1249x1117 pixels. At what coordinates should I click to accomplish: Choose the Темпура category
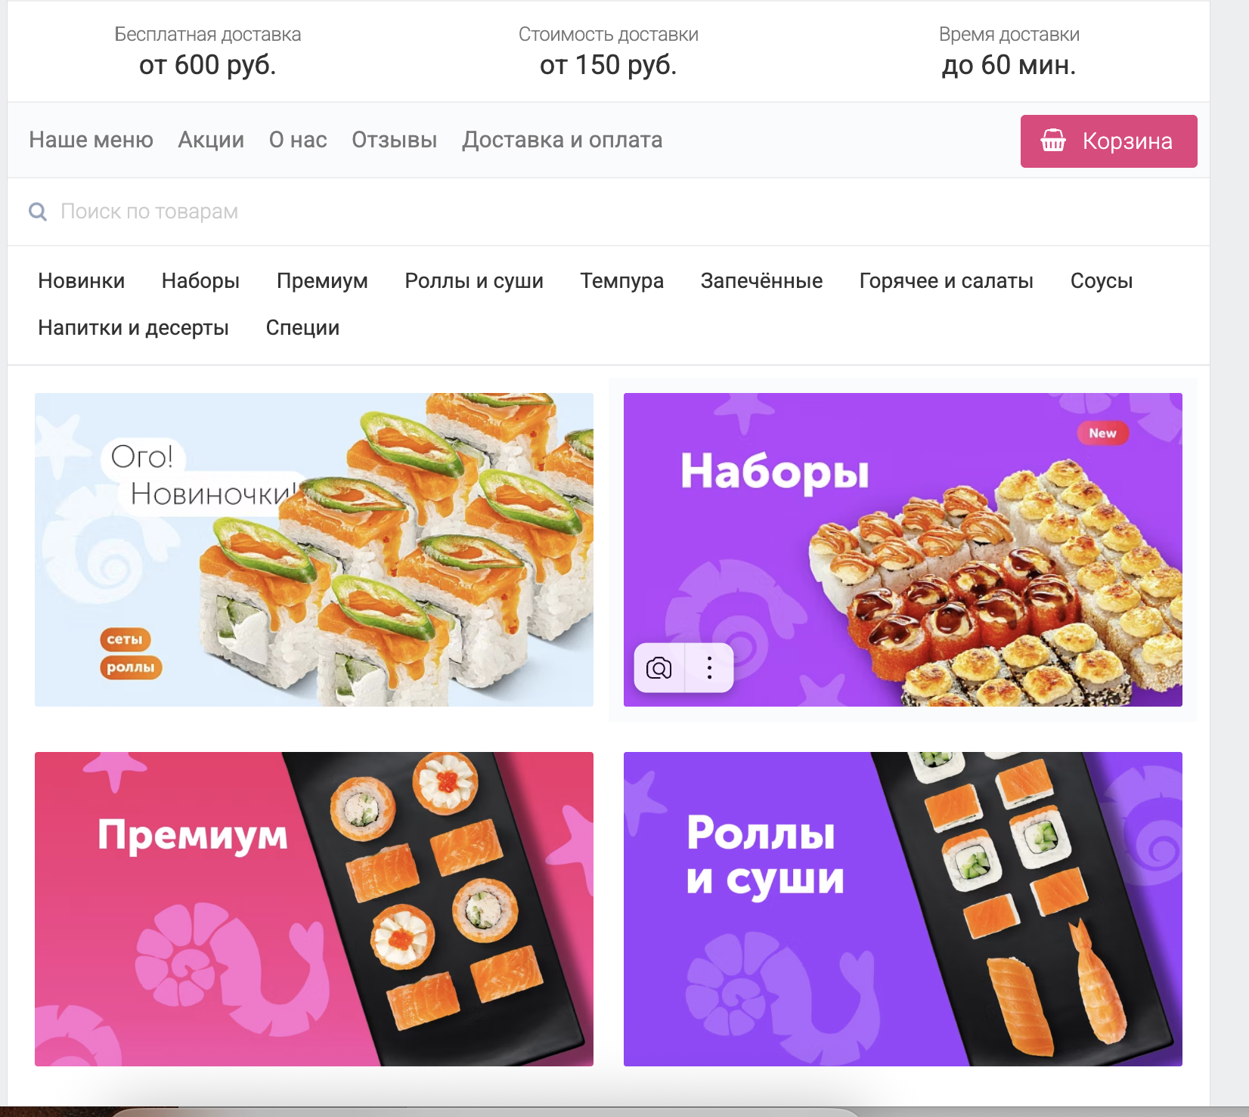click(x=621, y=281)
